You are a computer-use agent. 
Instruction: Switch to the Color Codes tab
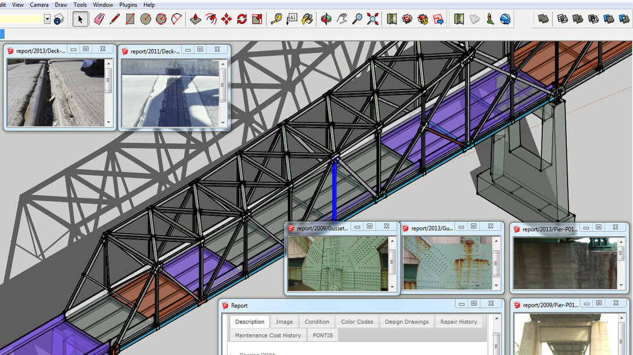[x=357, y=322]
